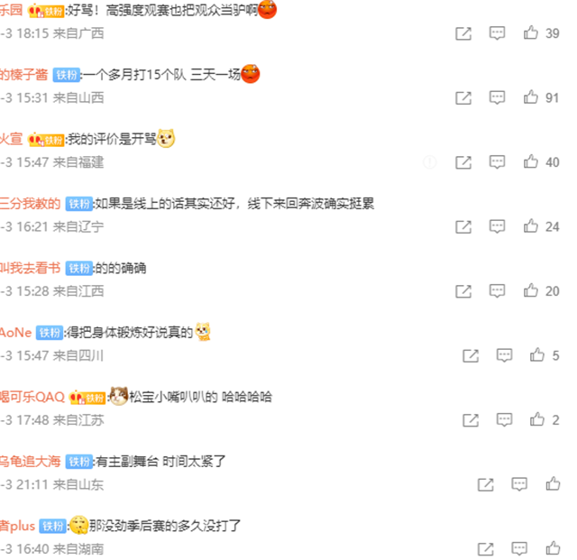Screen dimensions: 577x560
Task: Reply to the 我的评价是开骂 comment
Action: click(497, 162)
